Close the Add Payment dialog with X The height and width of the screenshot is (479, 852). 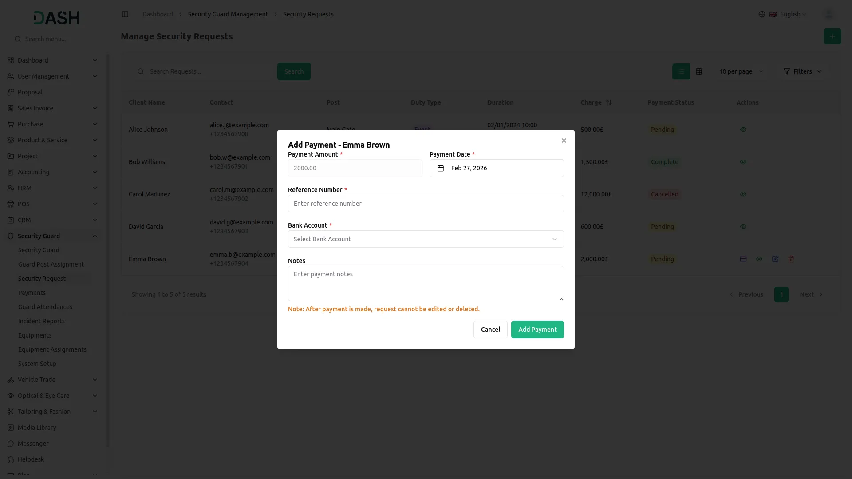click(x=564, y=141)
